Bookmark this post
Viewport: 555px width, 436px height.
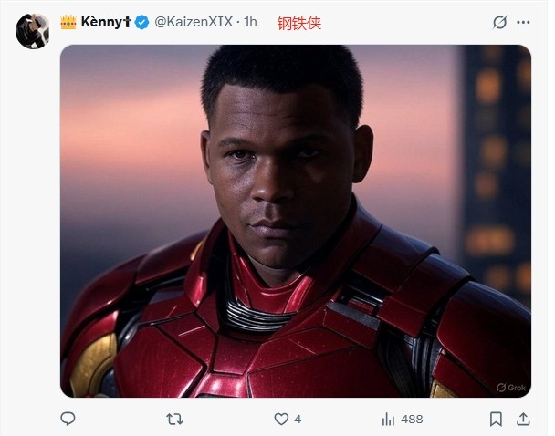tap(496, 419)
